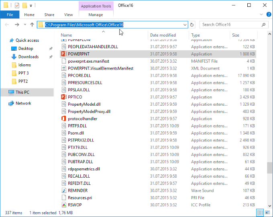Expand the ribbon with the chevron
This screenshot has width=273, height=217.
coord(261,14)
